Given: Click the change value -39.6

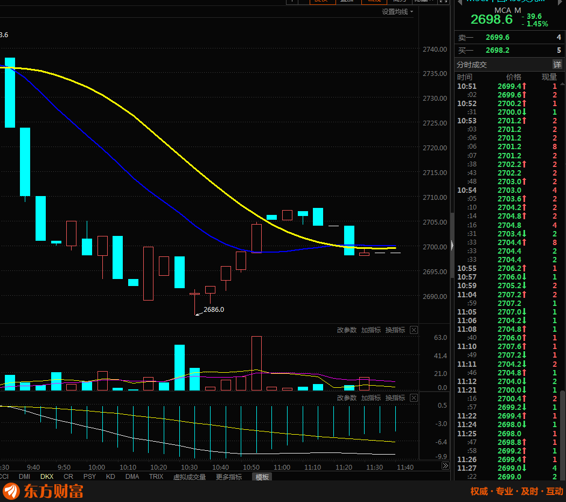Looking at the screenshot, I should pyautogui.click(x=532, y=16).
